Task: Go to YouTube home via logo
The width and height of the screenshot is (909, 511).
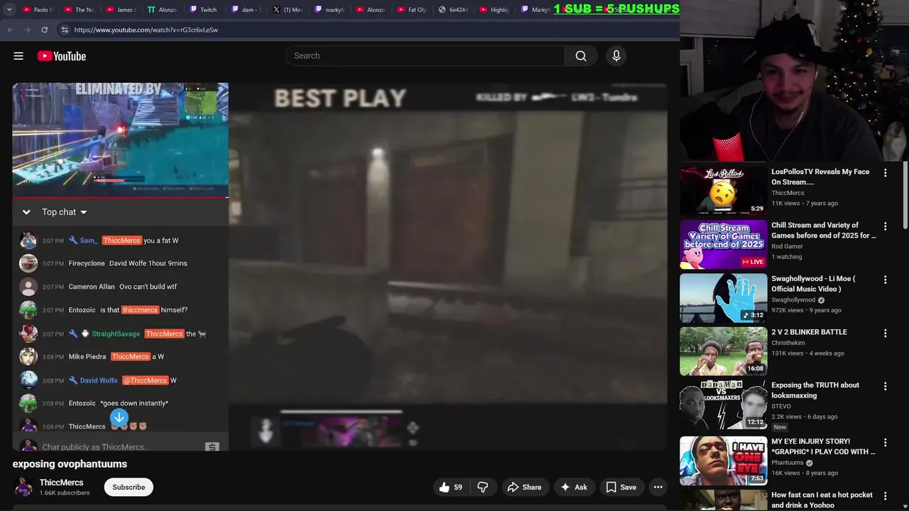Action: point(62,56)
